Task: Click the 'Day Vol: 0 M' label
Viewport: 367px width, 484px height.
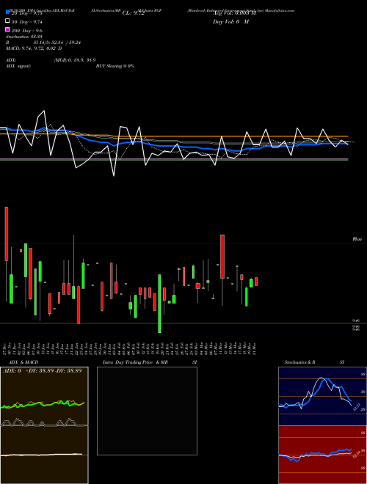Action: 230,22
